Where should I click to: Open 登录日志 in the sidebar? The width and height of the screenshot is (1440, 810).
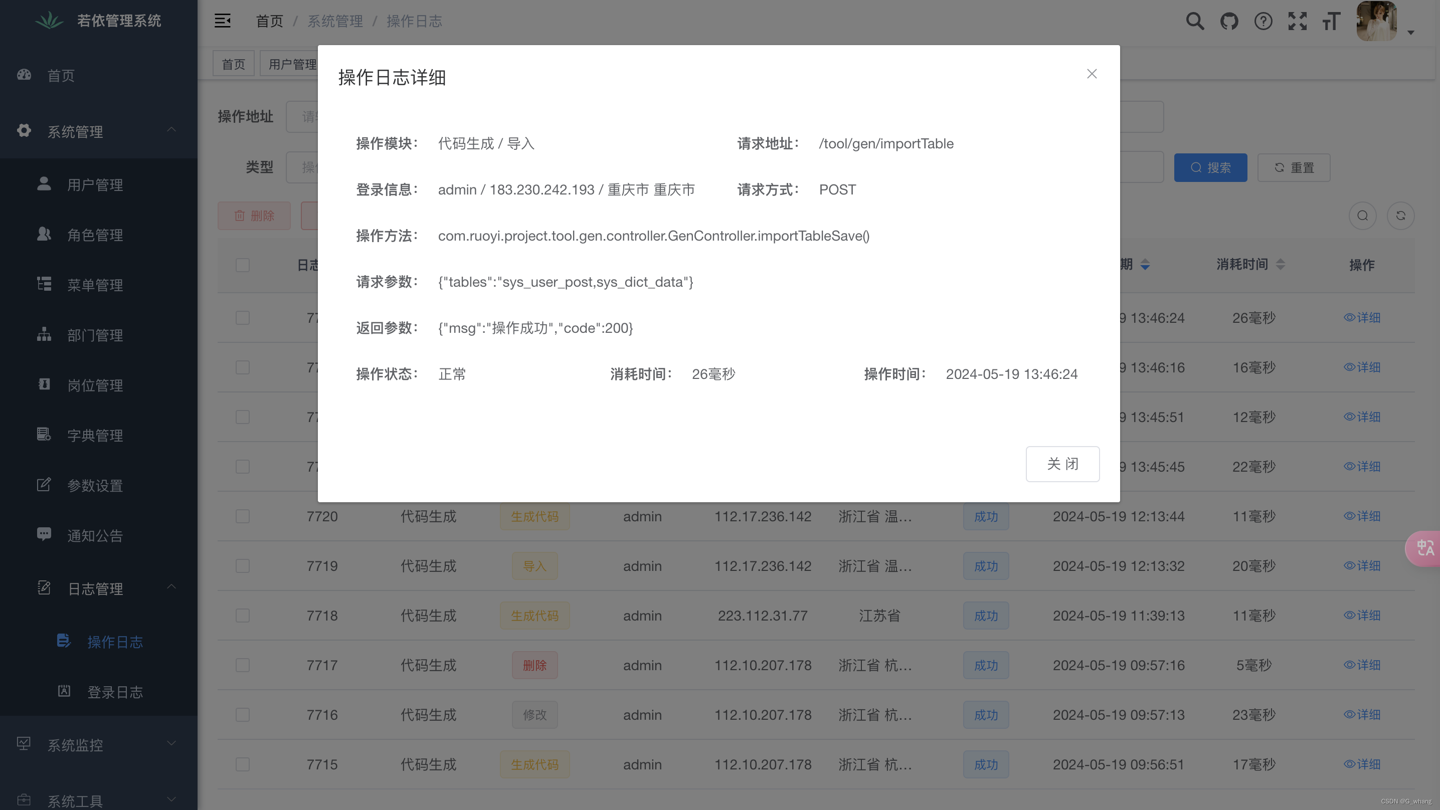point(115,692)
